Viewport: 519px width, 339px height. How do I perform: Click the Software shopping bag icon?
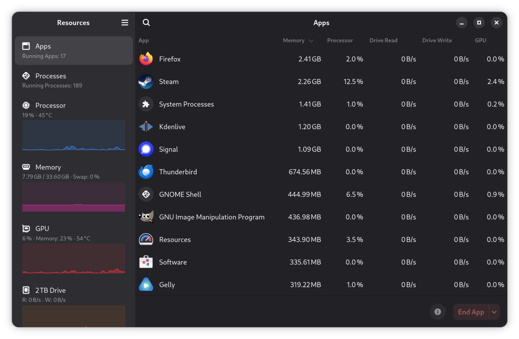[146, 262]
